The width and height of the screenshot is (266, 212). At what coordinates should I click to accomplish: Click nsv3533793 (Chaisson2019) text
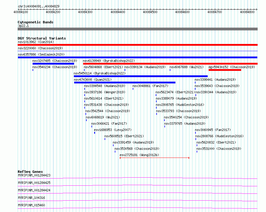pyautogui.click(x=178, y=111)
